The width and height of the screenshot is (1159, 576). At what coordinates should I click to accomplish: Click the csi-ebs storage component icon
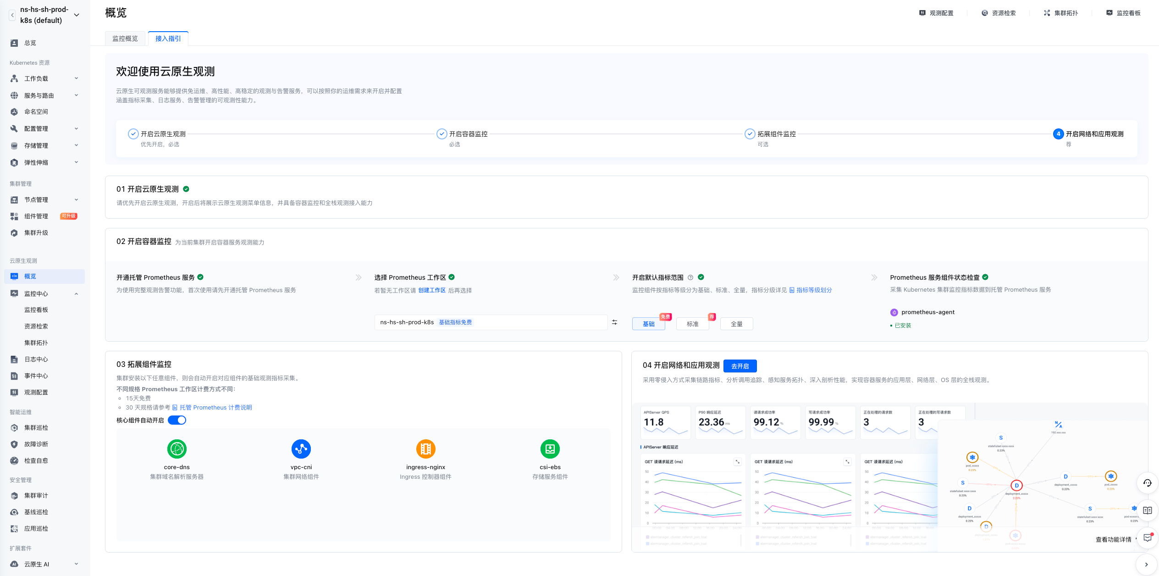point(550,449)
